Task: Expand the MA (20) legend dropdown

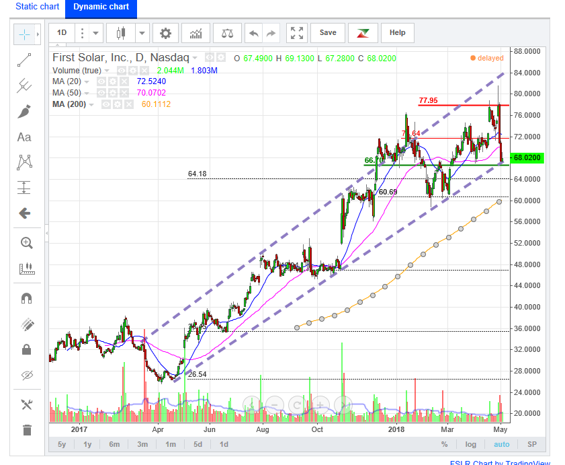Action: [x=87, y=82]
